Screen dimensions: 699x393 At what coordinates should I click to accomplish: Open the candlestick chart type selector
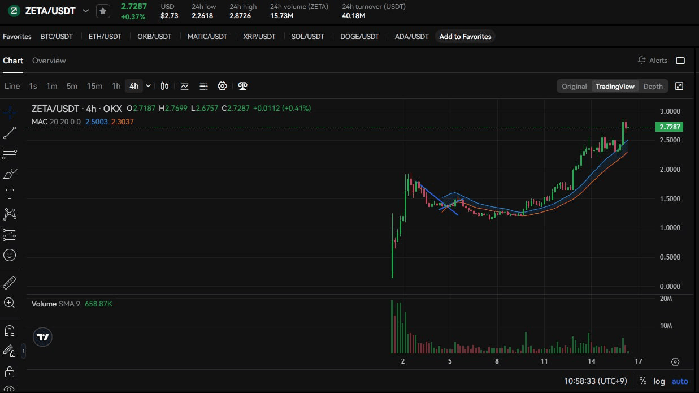[x=164, y=86]
